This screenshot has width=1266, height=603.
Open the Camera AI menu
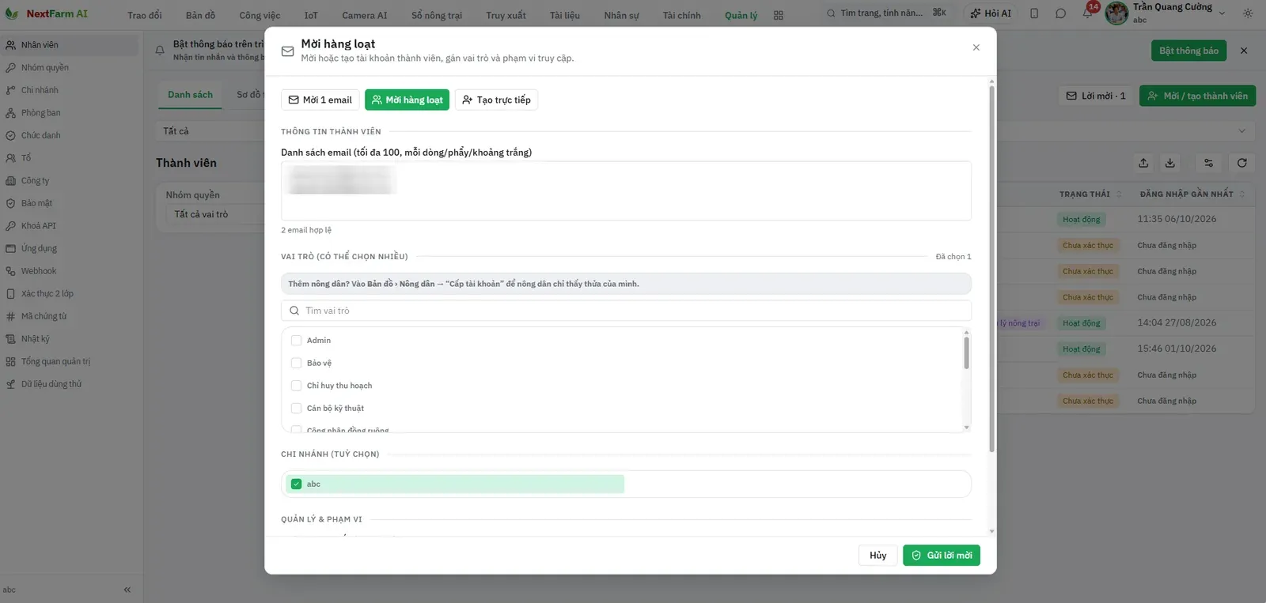click(365, 15)
